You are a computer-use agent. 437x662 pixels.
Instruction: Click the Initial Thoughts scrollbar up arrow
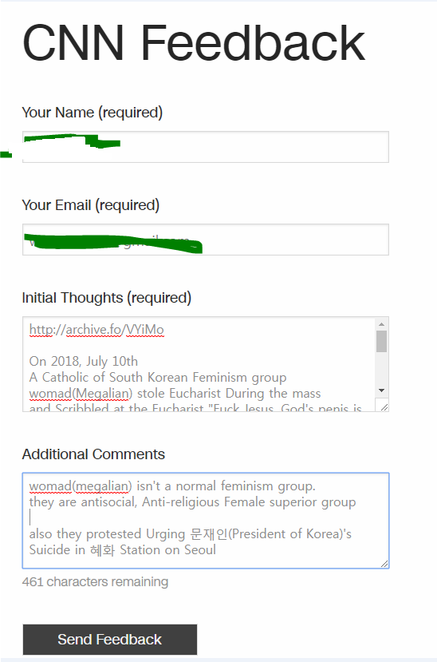pos(381,324)
